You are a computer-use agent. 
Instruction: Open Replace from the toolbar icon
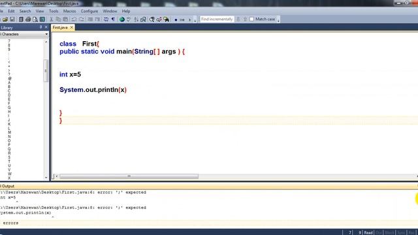tap(159, 19)
